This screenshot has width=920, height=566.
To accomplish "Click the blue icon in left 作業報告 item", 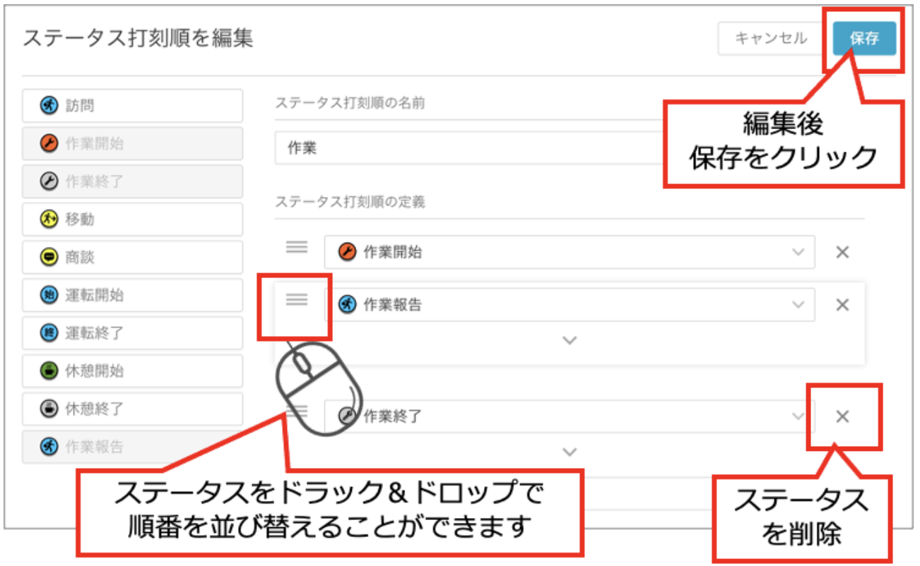I will pos(49,447).
